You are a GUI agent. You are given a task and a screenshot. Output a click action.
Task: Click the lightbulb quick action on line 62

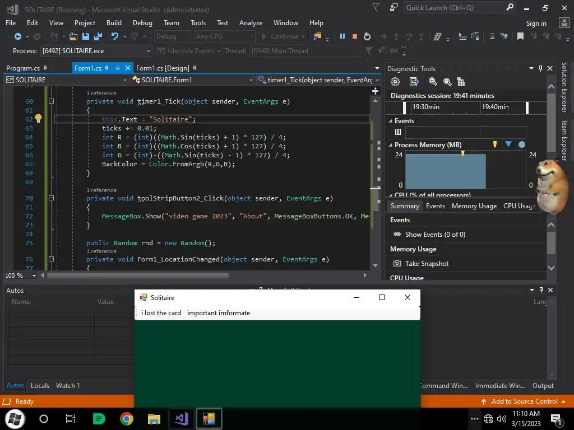click(39, 119)
